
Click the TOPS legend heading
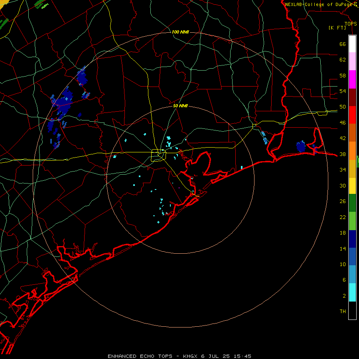click(351, 24)
